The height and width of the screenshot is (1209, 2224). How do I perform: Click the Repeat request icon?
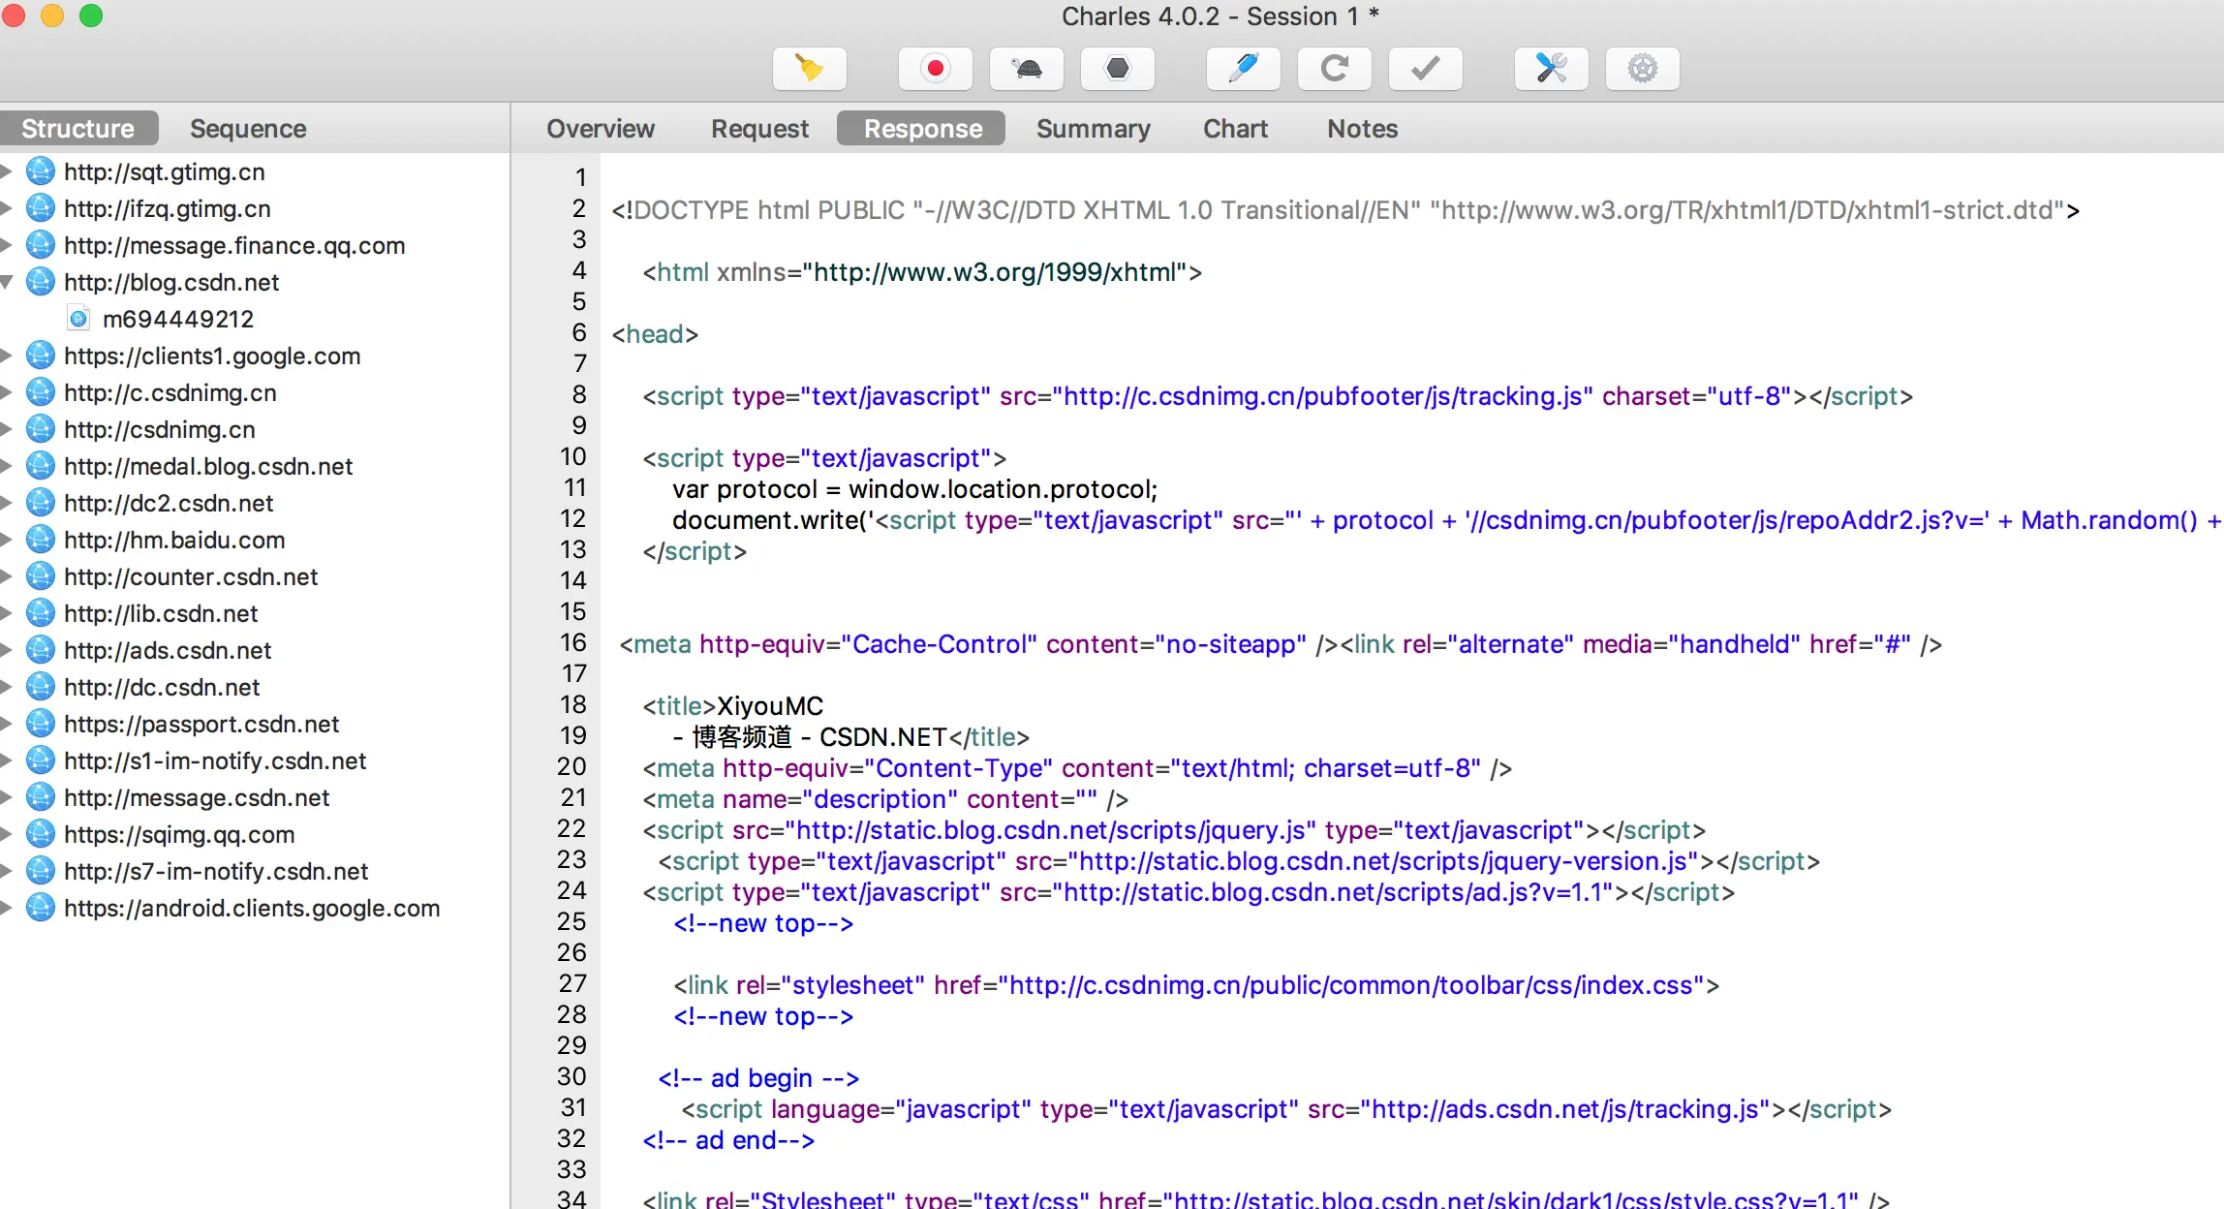pyautogui.click(x=1334, y=69)
